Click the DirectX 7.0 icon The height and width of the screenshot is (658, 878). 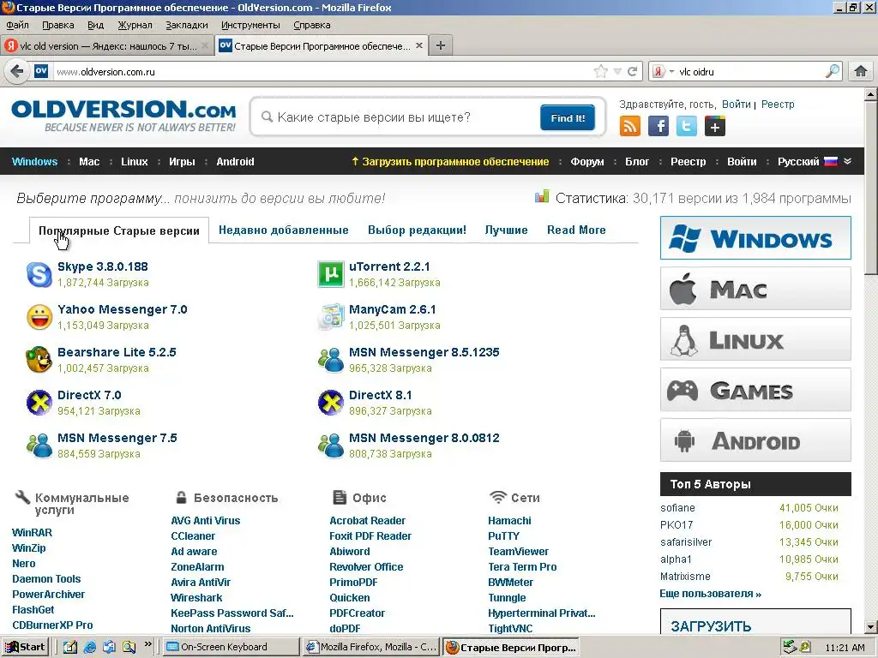[39, 403]
